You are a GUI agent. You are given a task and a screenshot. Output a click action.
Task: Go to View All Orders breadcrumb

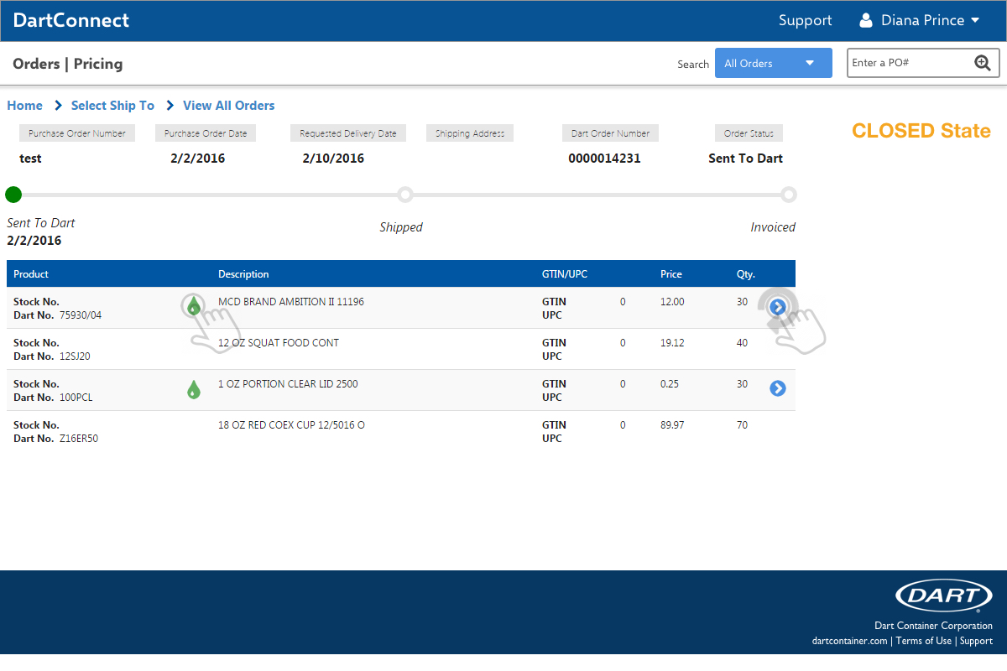click(x=229, y=106)
